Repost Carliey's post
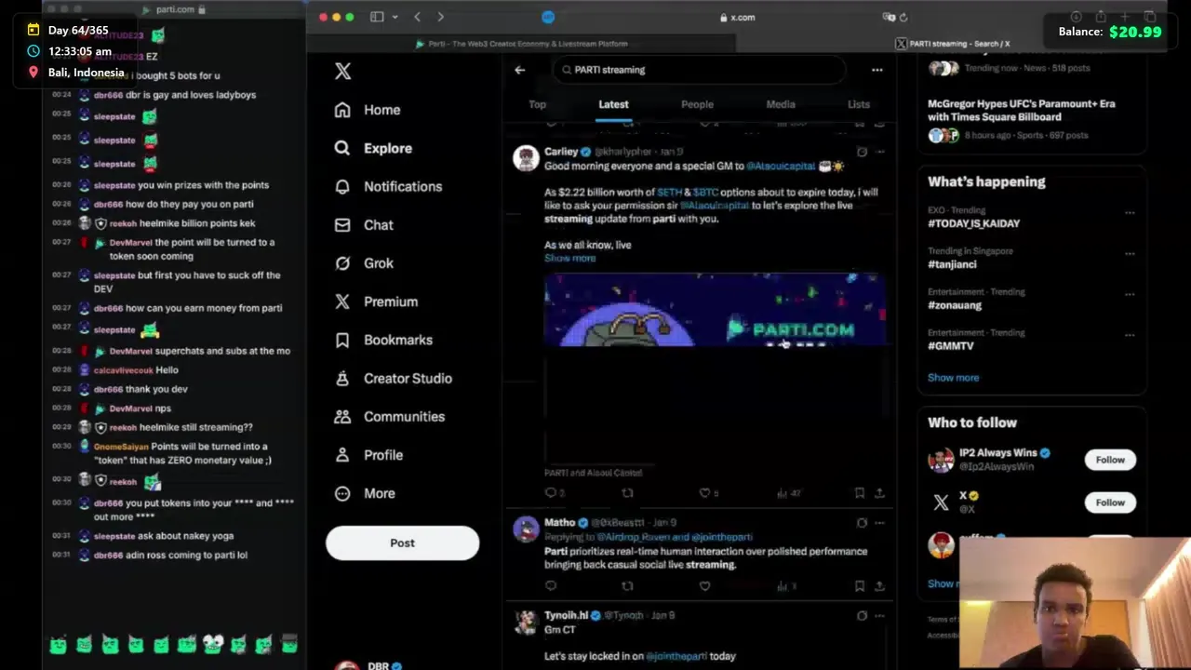The image size is (1191, 670). (x=627, y=493)
